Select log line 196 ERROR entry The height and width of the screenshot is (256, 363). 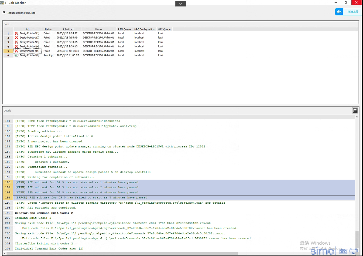pyautogui.click(x=184, y=198)
